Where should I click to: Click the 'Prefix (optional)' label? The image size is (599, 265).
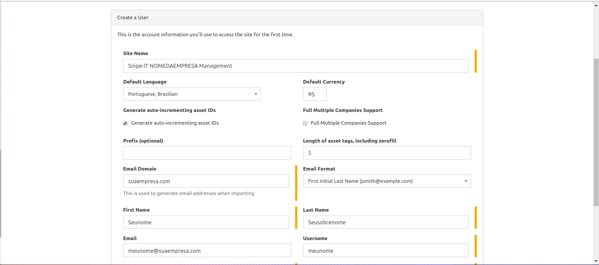click(x=143, y=141)
